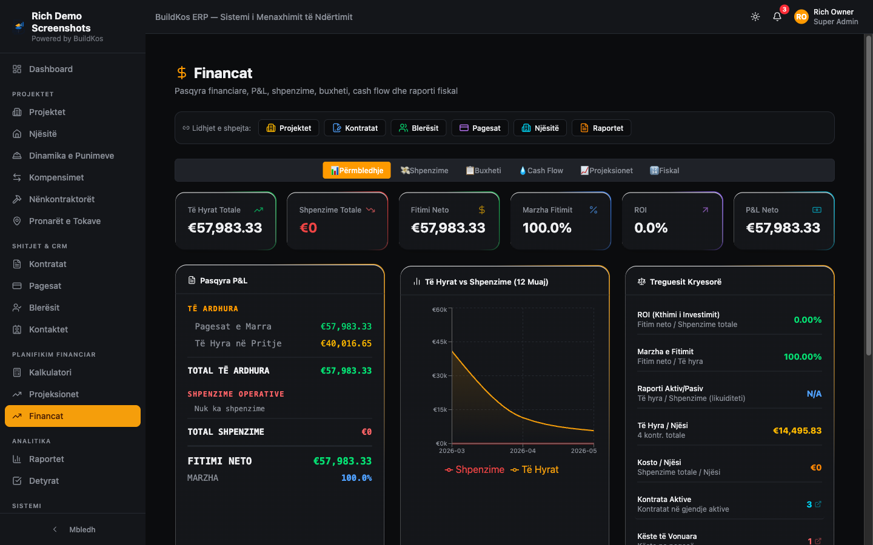Viewport: 873px width, 545px height.
Task: Switch to the Shpenzime tab
Action: 424,171
